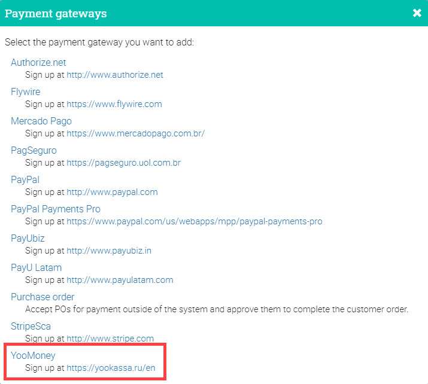Open the https://yookassa.ru/en link
428x384 pixels.
[111, 368]
